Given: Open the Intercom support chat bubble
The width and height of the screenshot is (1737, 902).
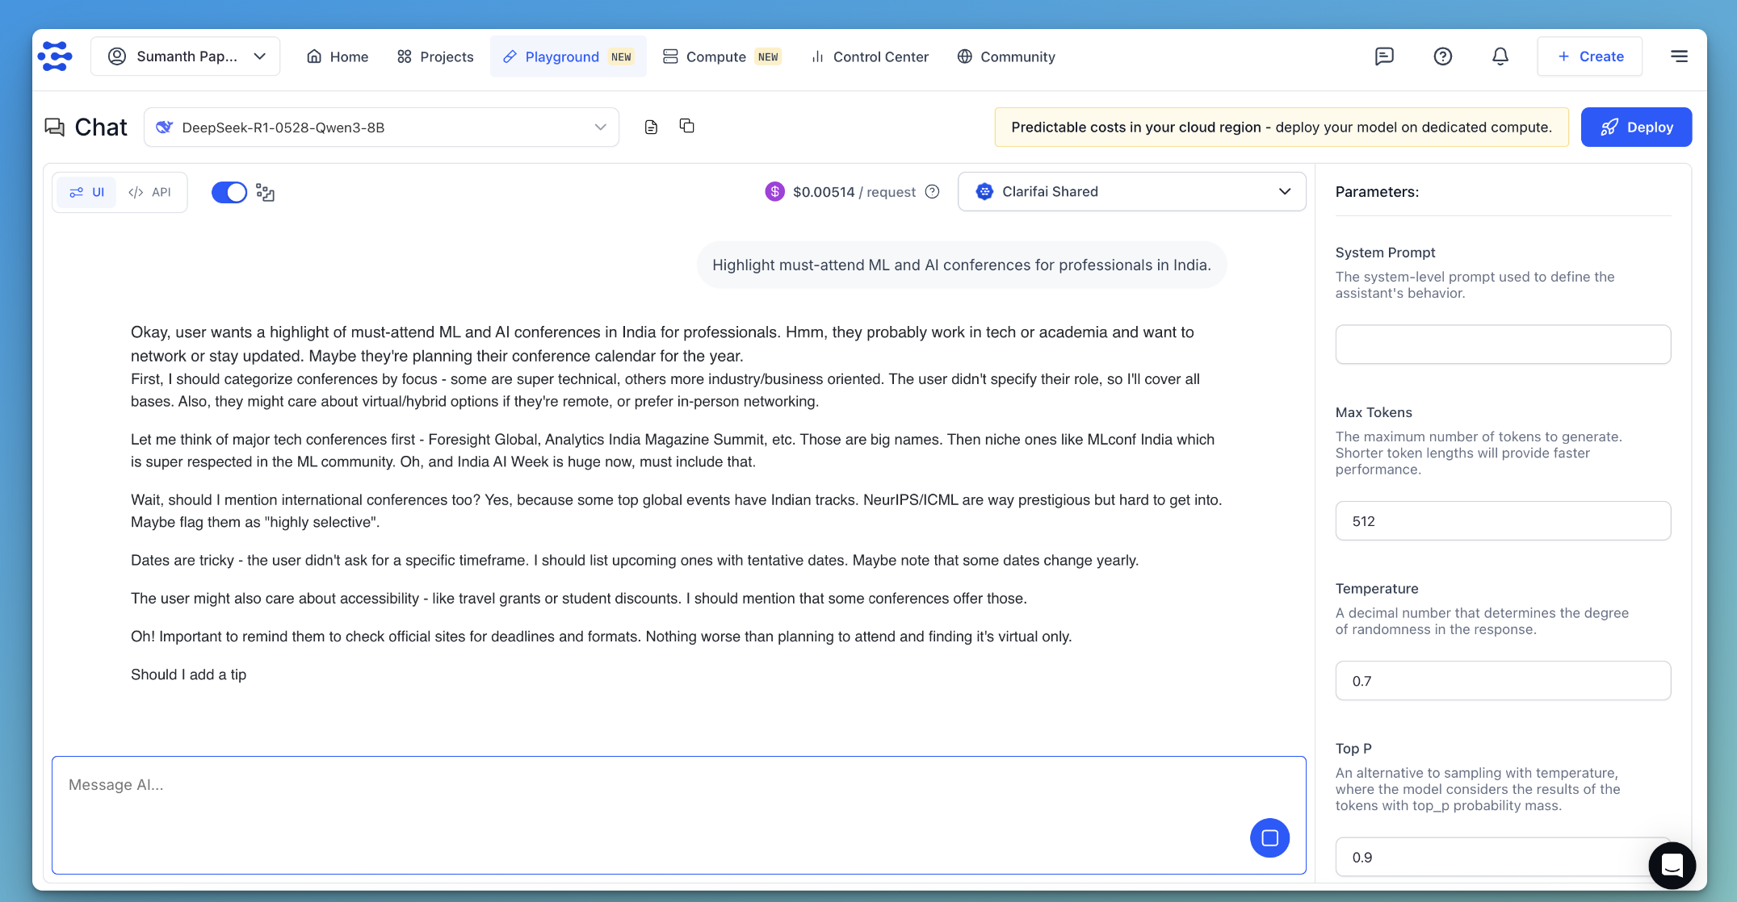Looking at the screenshot, I should pos(1672,865).
